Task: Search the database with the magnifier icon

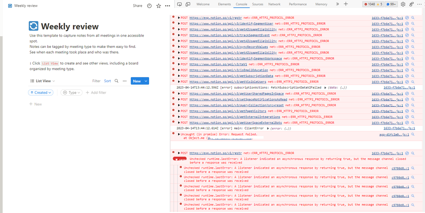Action: pyautogui.click(x=117, y=81)
